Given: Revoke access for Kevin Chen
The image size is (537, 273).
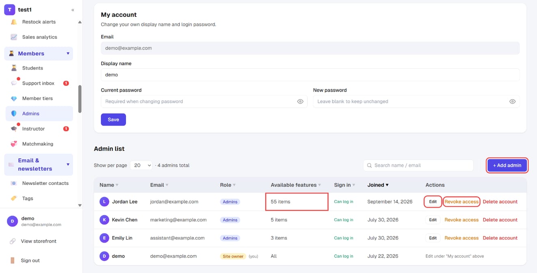Looking at the screenshot, I should pos(461,220).
